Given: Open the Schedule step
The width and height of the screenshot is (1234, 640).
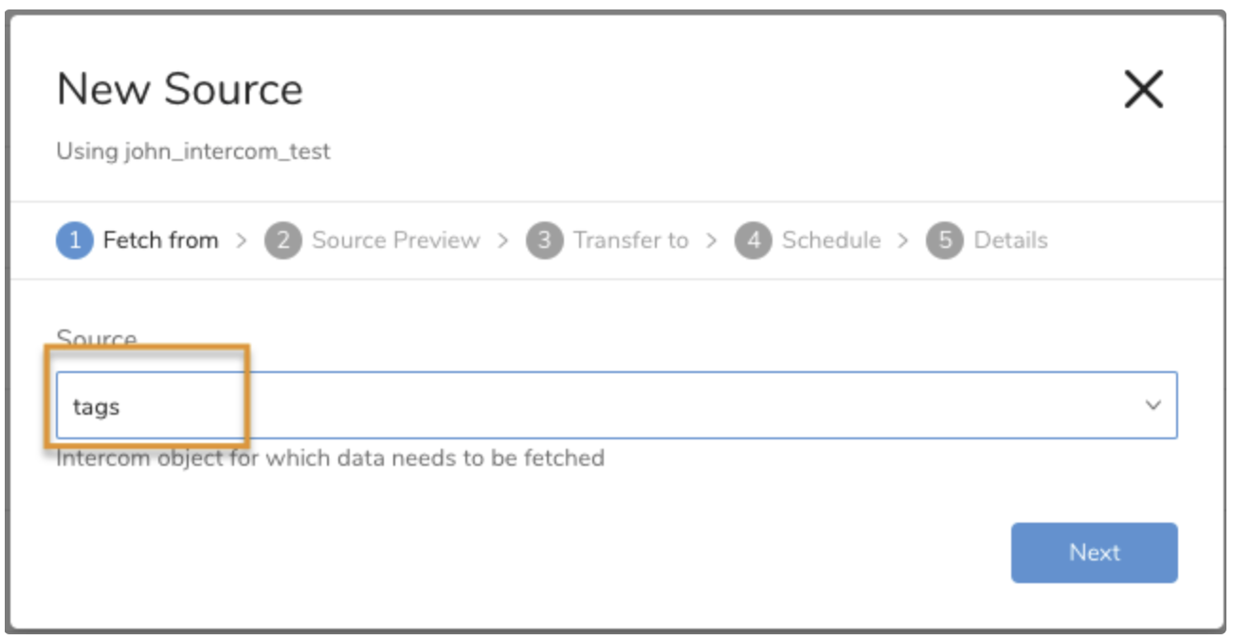Looking at the screenshot, I should click(831, 240).
